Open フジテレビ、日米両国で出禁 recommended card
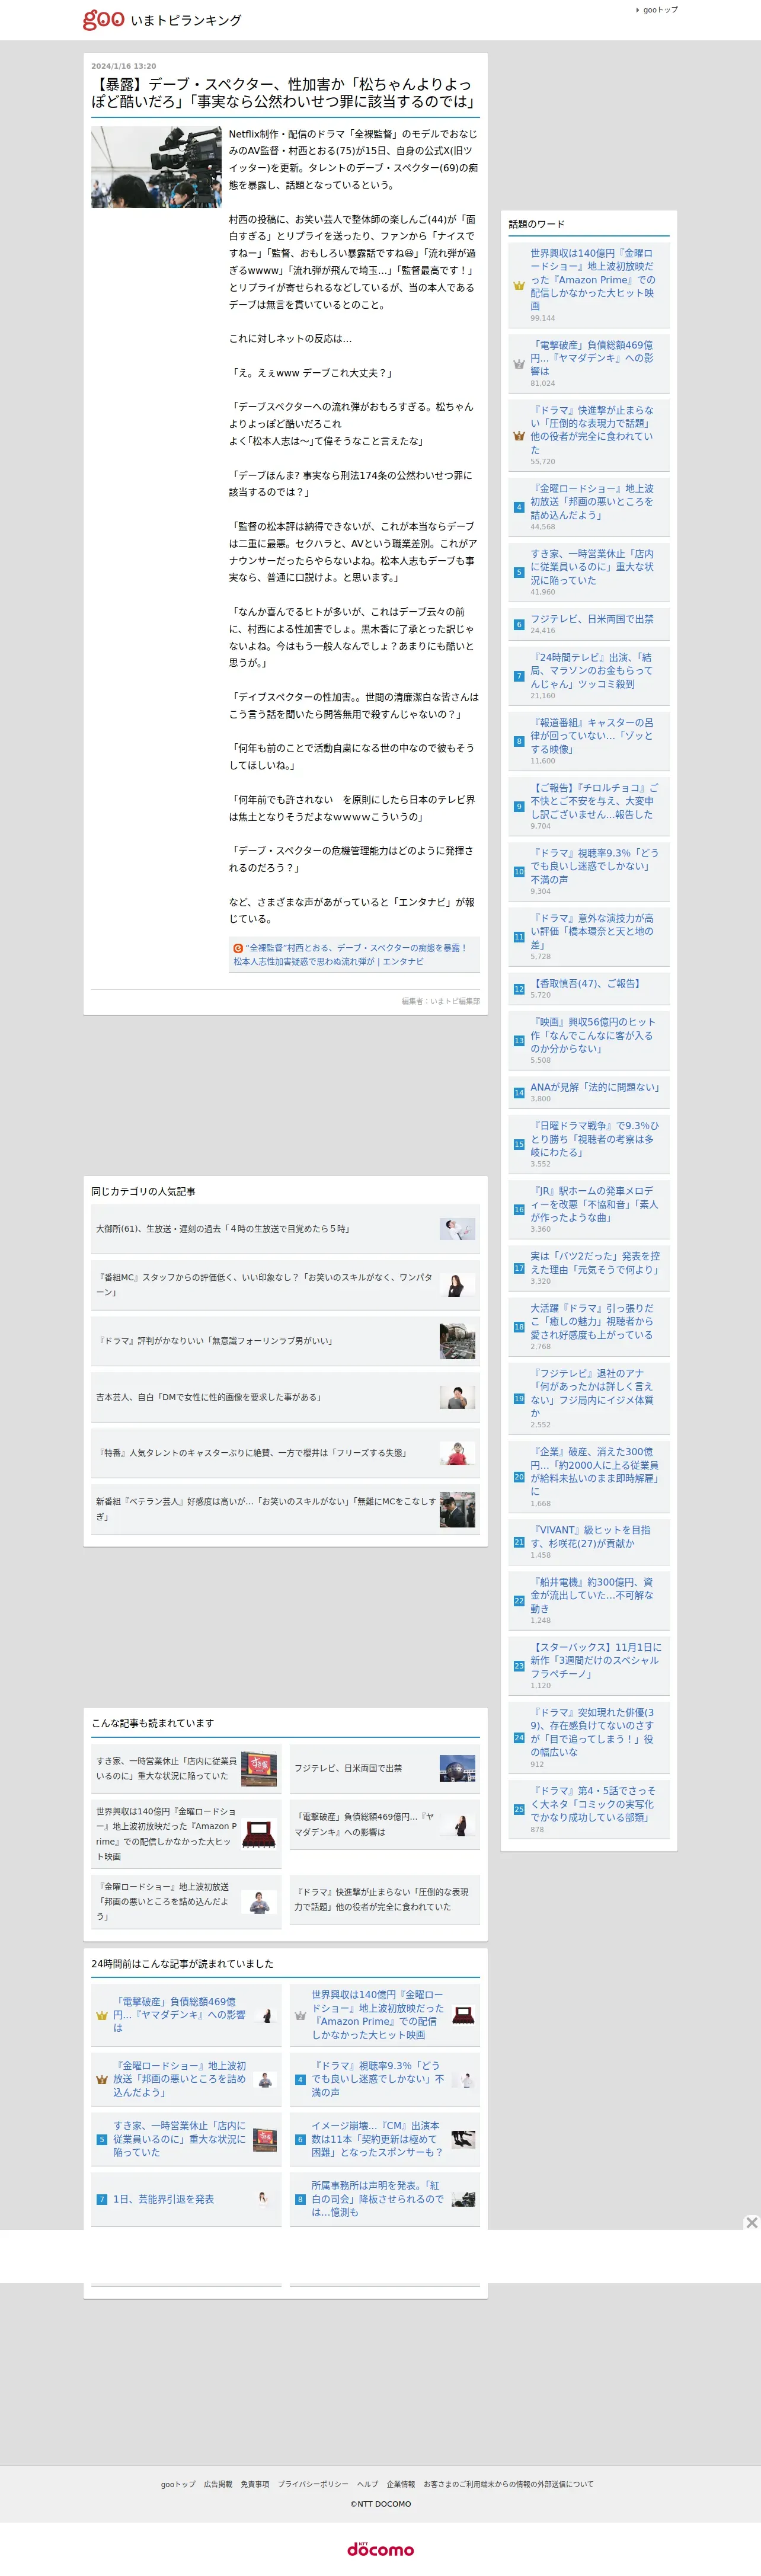Screen dimensions: 761x2576 pyautogui.click(x=385, y=1768)
